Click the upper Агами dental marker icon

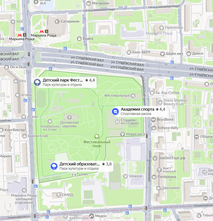coord(17,95)
